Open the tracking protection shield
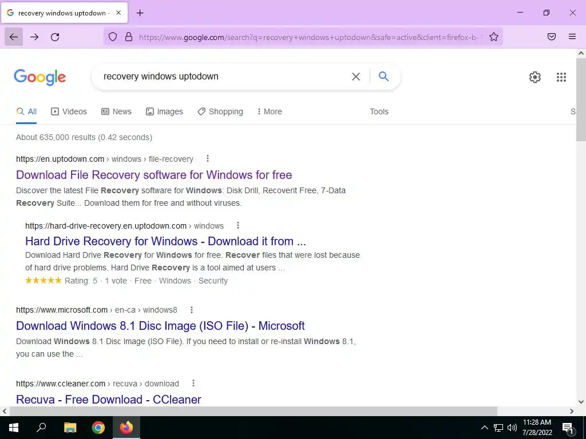 (113, 37)
